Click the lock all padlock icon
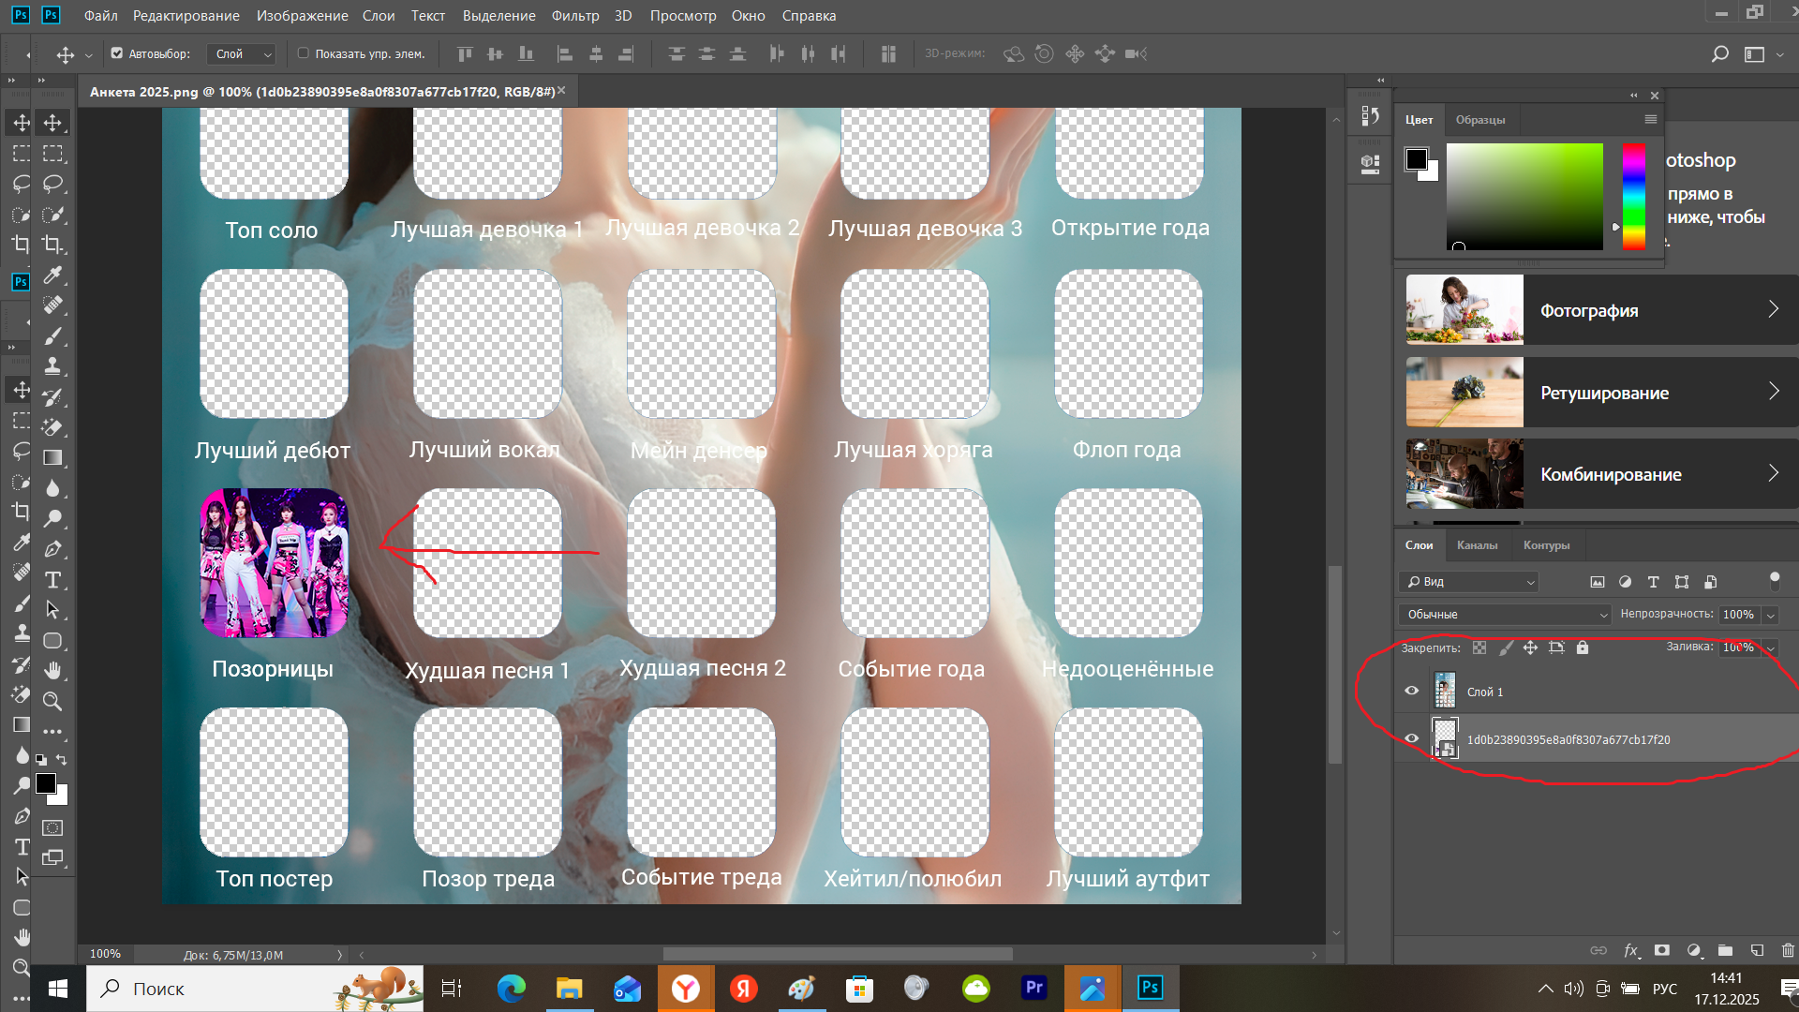 point(1583,647)
